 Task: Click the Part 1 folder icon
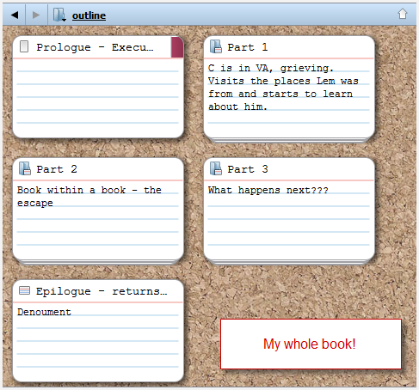pyautogui.click(x=216, y=46)
